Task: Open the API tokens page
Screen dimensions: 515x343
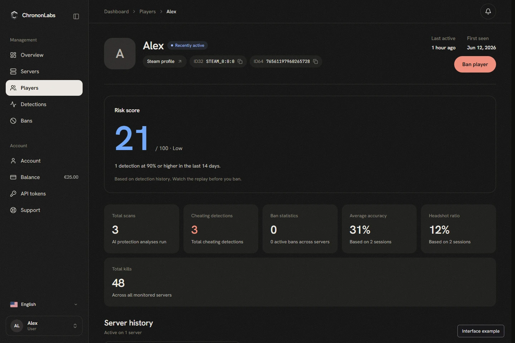Action: [x=44, y=194]
